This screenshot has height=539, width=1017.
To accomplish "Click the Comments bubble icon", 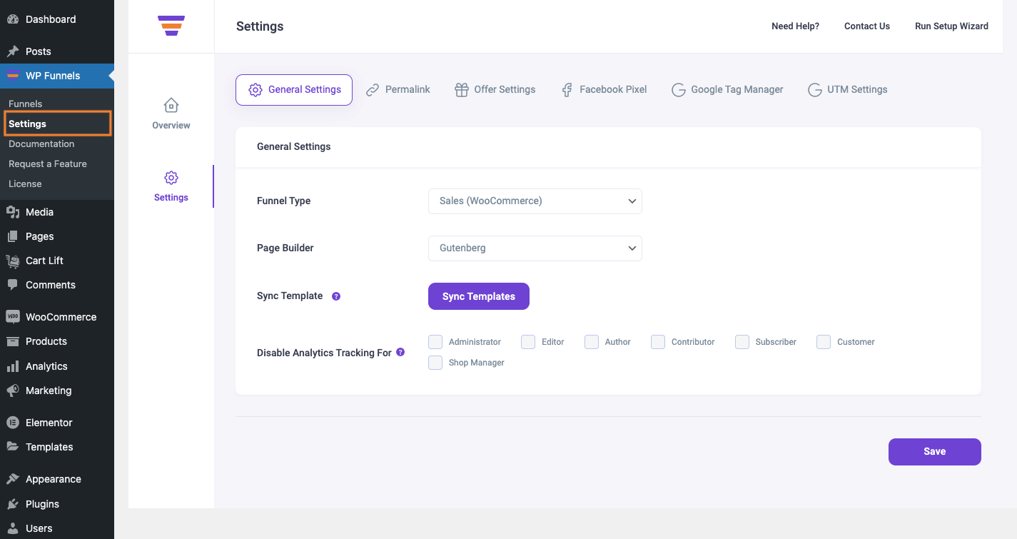I will pos(13,285).
